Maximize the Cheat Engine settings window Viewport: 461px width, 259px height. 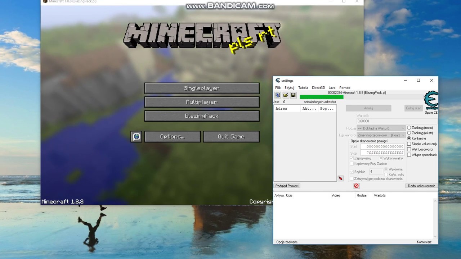(418, 81)
